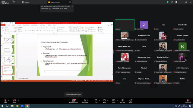Click the PowerPoint Save icon in quick access

click(5, 23)
